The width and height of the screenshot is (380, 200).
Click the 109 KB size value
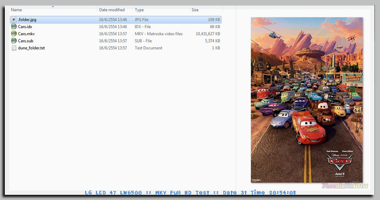214,20
